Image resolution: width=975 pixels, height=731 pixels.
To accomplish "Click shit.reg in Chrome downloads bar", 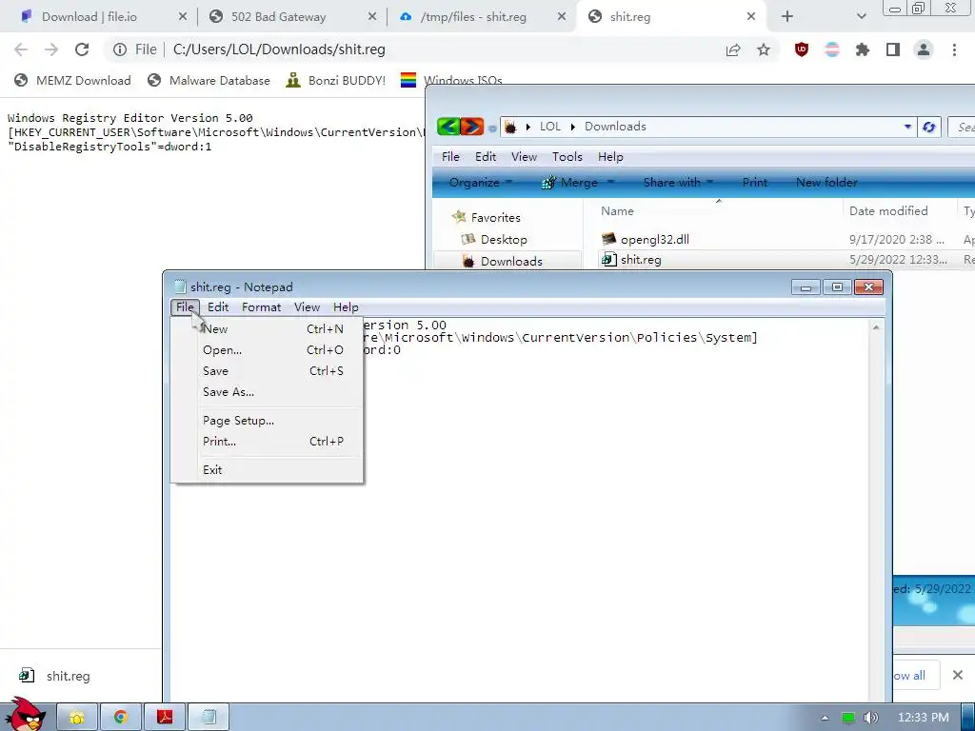I will pos(54,676).
